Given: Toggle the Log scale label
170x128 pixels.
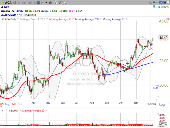Looking at the screenshot, I should point(162,104).
